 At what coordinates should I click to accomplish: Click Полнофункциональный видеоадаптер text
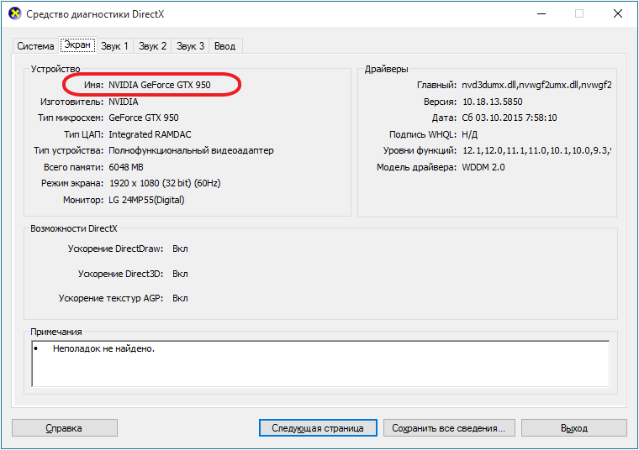[x=191, y=150]
